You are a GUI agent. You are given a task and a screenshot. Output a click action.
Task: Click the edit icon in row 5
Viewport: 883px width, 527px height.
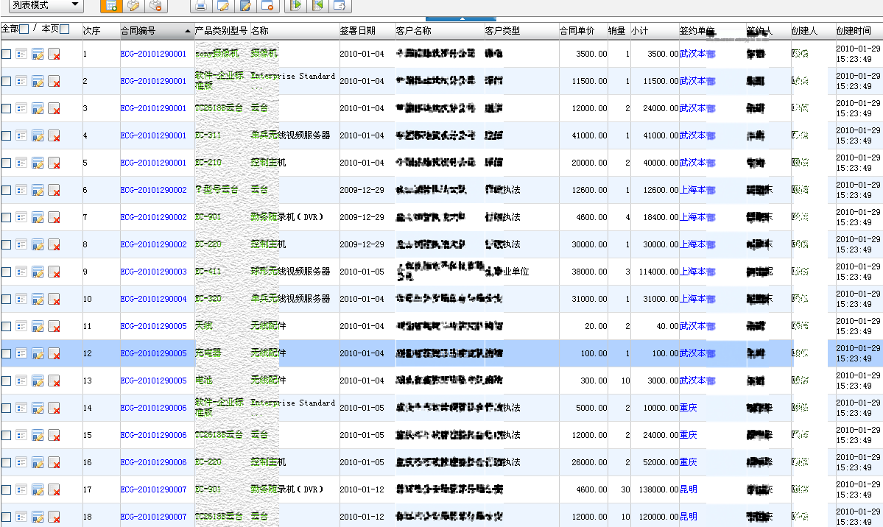pos(38,163)
